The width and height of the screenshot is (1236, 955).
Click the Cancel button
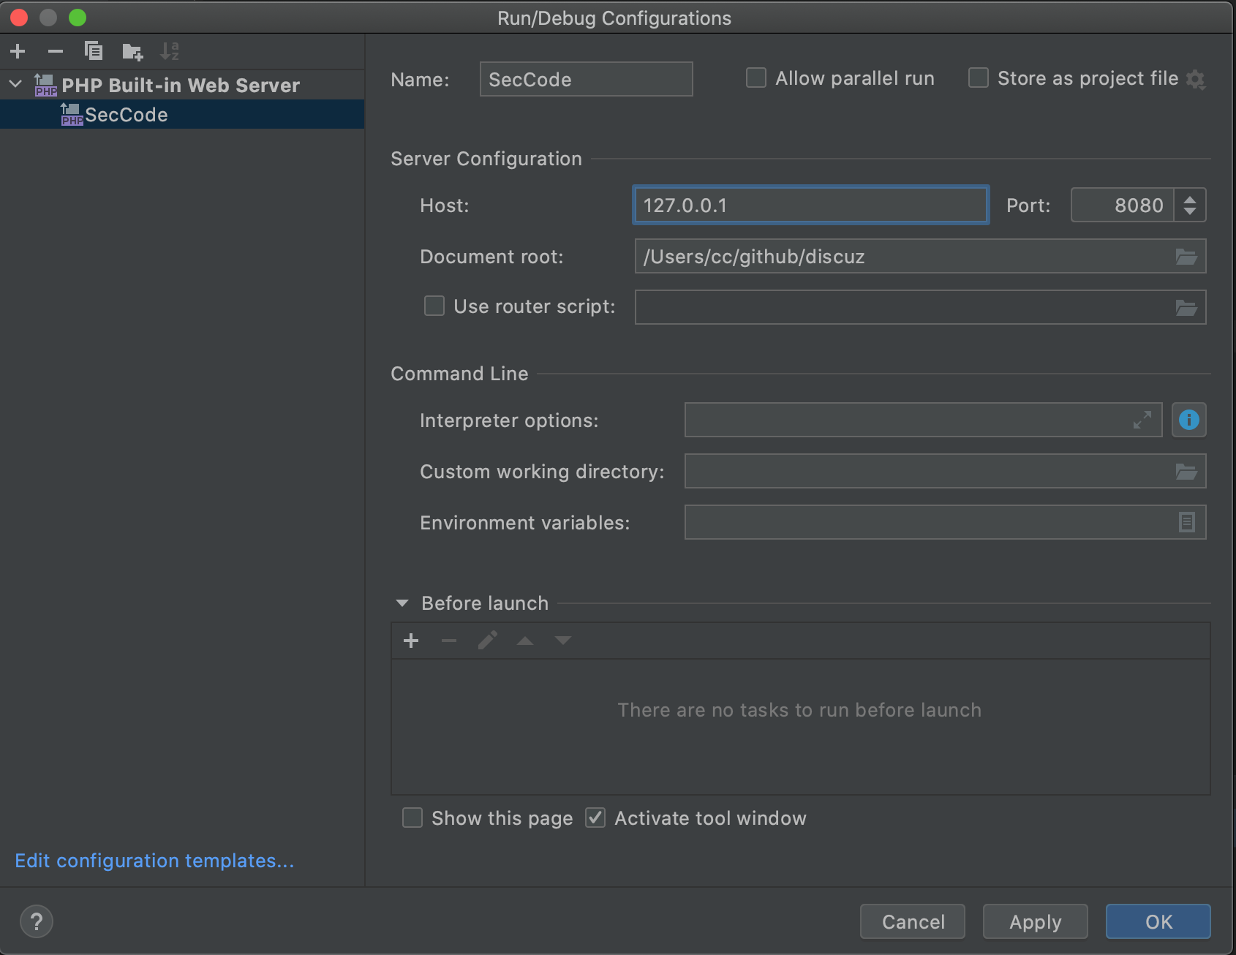913,921
